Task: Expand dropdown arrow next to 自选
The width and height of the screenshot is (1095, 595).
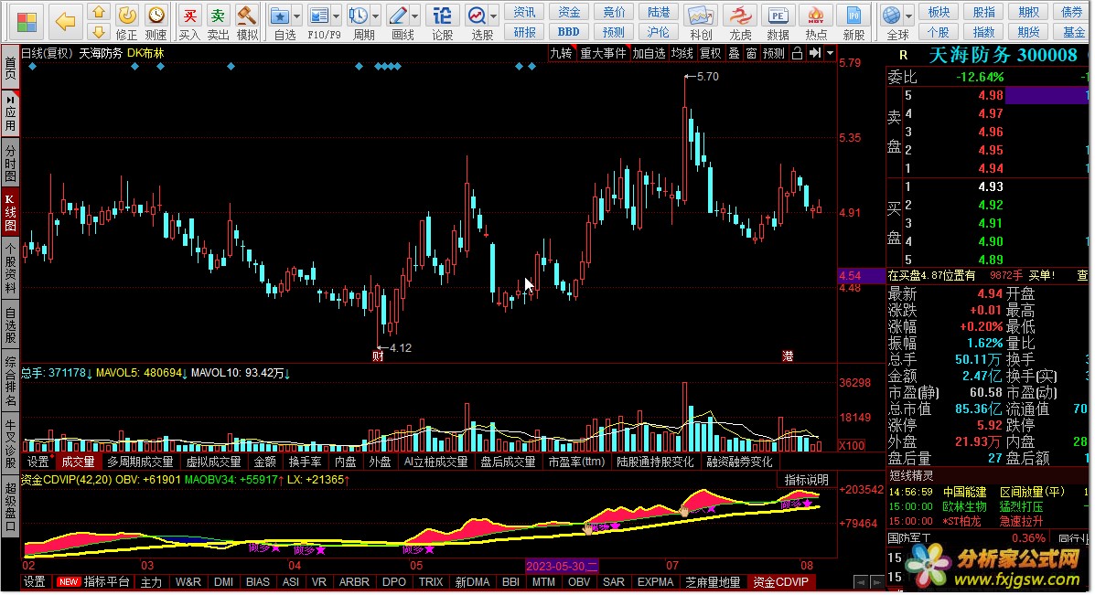Action: (x=296, y=16)
